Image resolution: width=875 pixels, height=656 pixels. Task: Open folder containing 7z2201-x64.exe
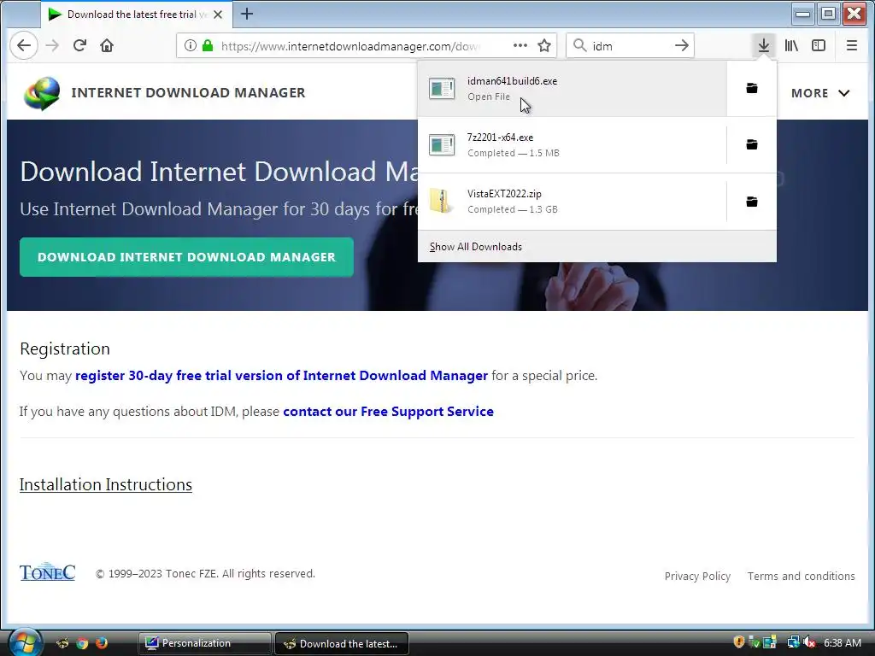pos(752,144)
